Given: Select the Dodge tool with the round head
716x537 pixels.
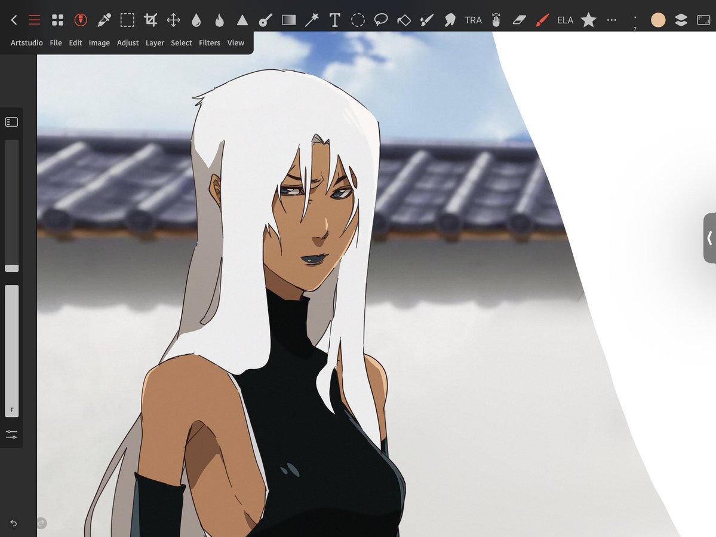Looking at the screenshot, I should tap(265, 20).
